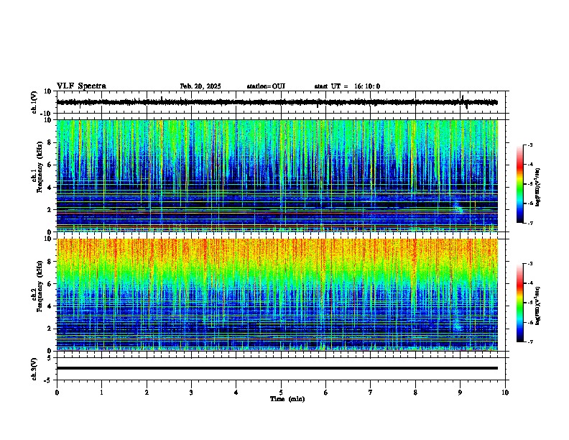Click the time axis tick label "9"
Screen dimensions: 569x440
click(460, 393)
